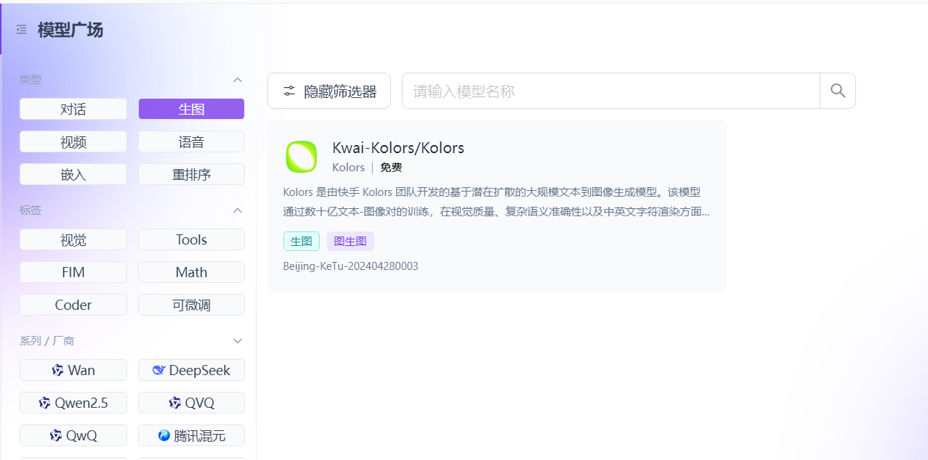Toggle the 视频 type filter
The width and height of the screenshot is (928, 460).
[73, 141]
